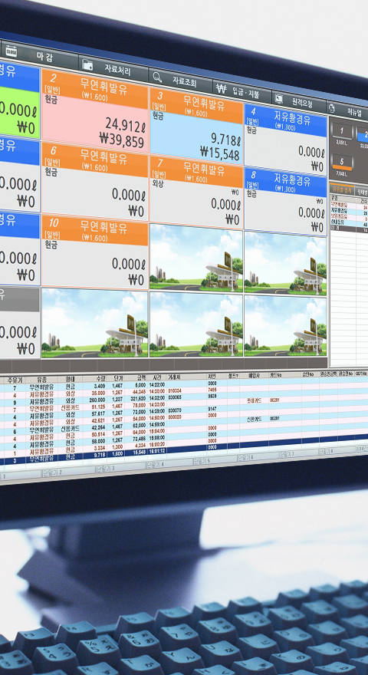Open the 자료처리 folder icon
The image size is (368, 675).
click(88, 65)
